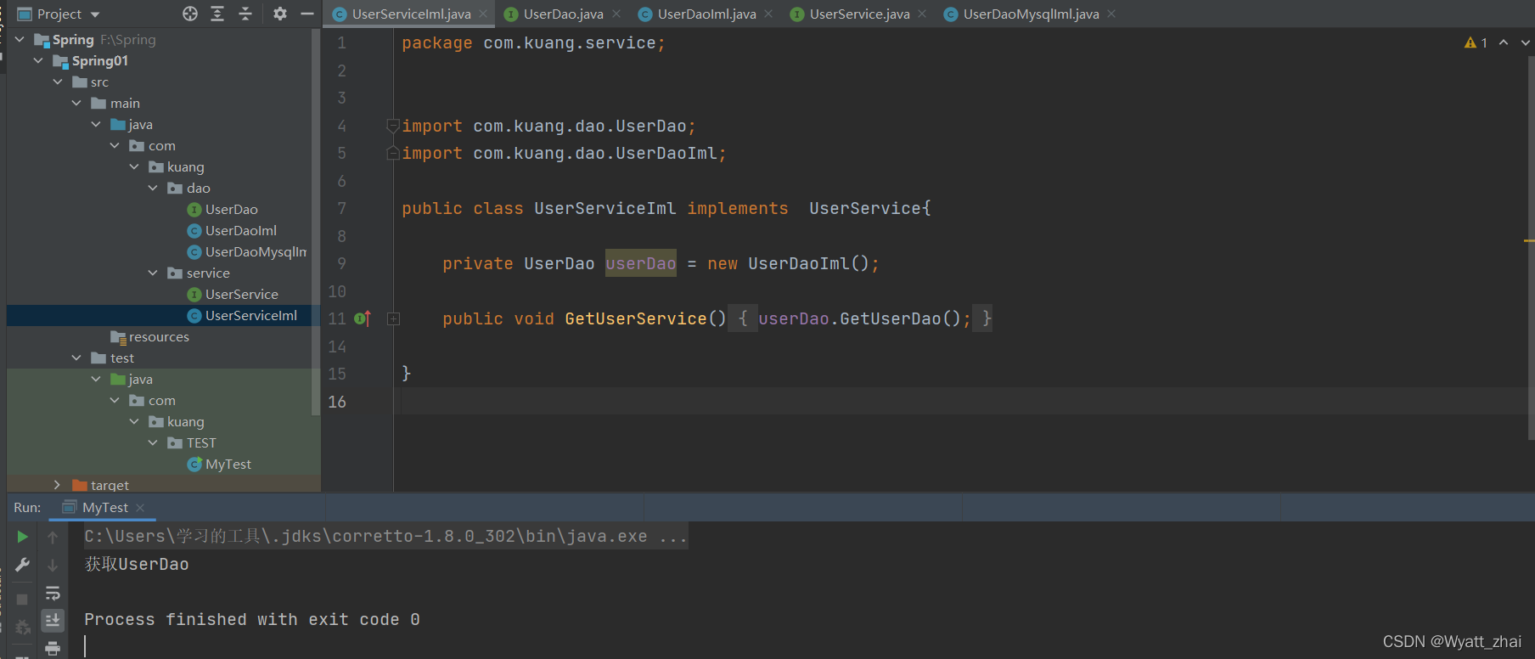Viewport: 1535px width, 659px height.
Task: Click the down arrow in Run console
Action: coord(53,565)
